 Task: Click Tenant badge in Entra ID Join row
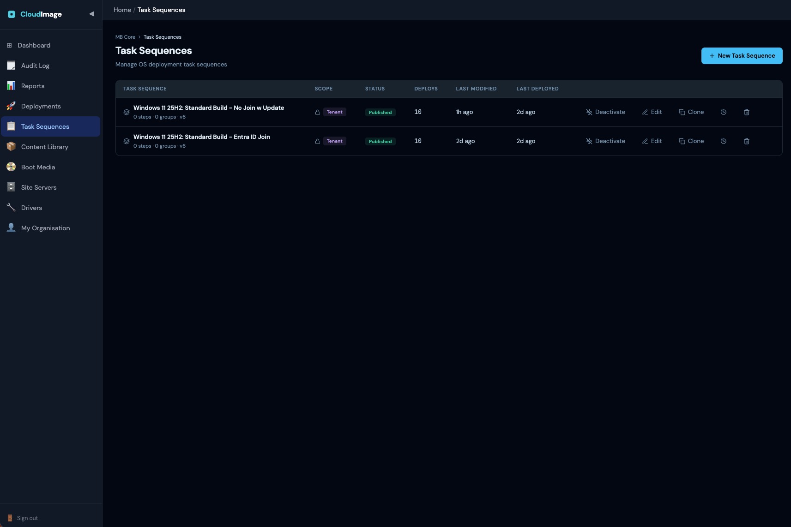pos(335,141)
